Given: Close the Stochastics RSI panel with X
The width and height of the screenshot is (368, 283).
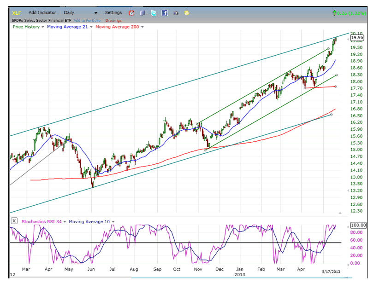Looking at the screenshot, I should tap(14, 221).
